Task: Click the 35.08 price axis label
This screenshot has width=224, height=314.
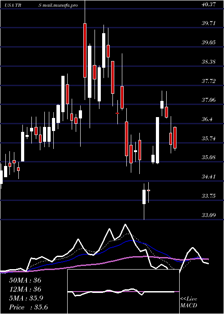Action: [x=209, y=157]
